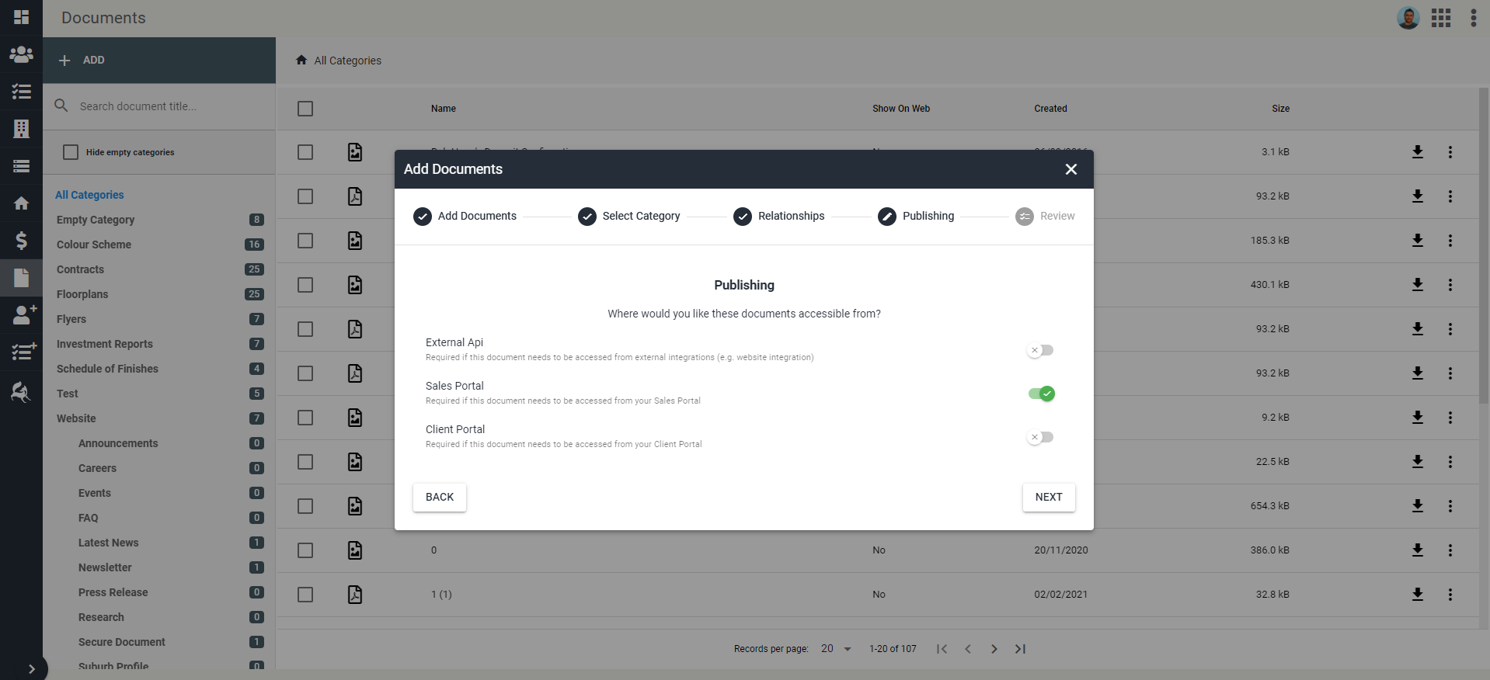The image size is (1490, 680).
Task: Click the search magnifier icon
Action: click(x=61, y=105)
